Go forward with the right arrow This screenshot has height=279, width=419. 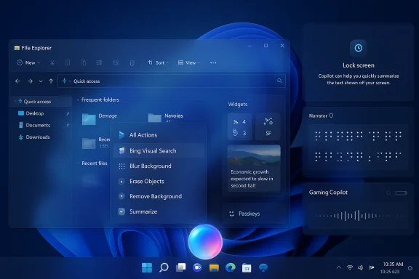(x=30, y=81)
